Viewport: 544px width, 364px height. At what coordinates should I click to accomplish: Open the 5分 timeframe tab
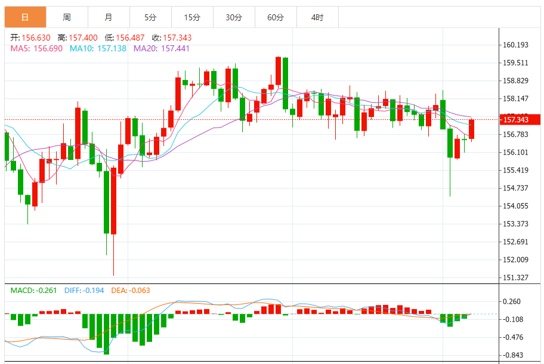pos(150,17)
